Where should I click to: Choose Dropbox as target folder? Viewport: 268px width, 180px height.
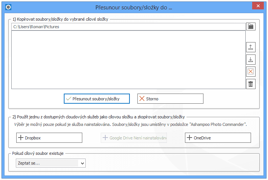click(49, 138)
